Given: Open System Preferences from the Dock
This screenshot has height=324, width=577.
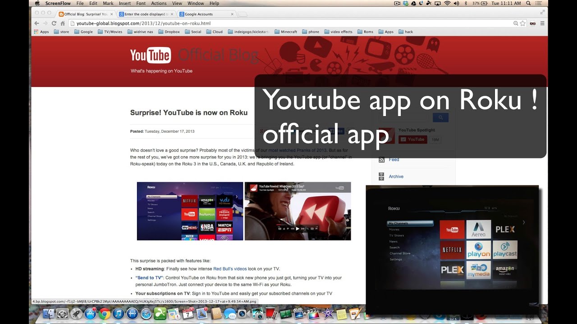Looking at the screenshot, I should coord(62,314).
